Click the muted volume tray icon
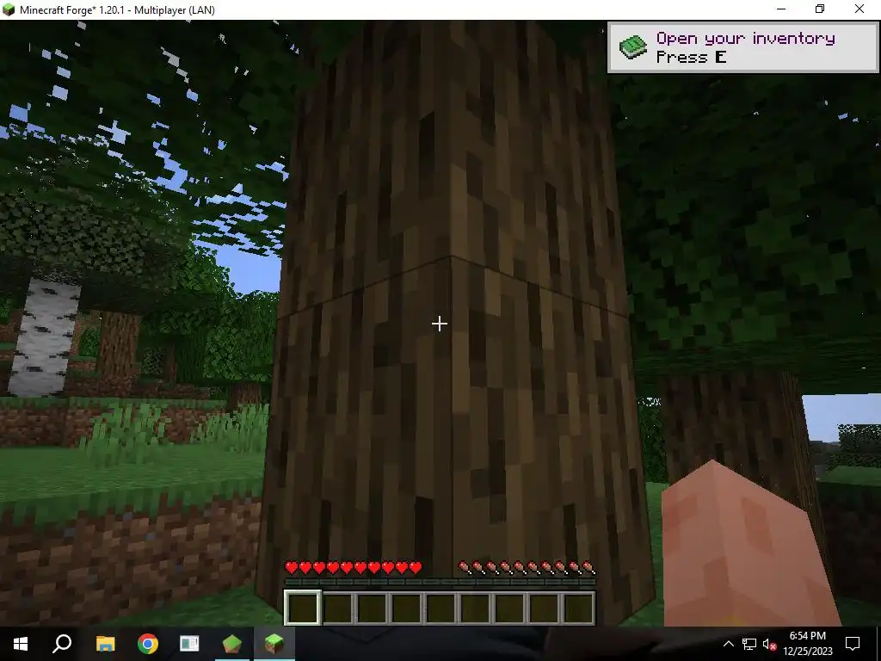Image resolution: width=881 pixels, height=661 pixels. (x=769, y=644)
